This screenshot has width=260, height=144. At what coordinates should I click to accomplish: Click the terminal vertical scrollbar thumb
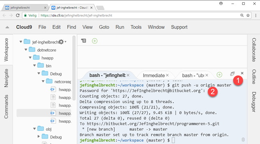[243, 139]
